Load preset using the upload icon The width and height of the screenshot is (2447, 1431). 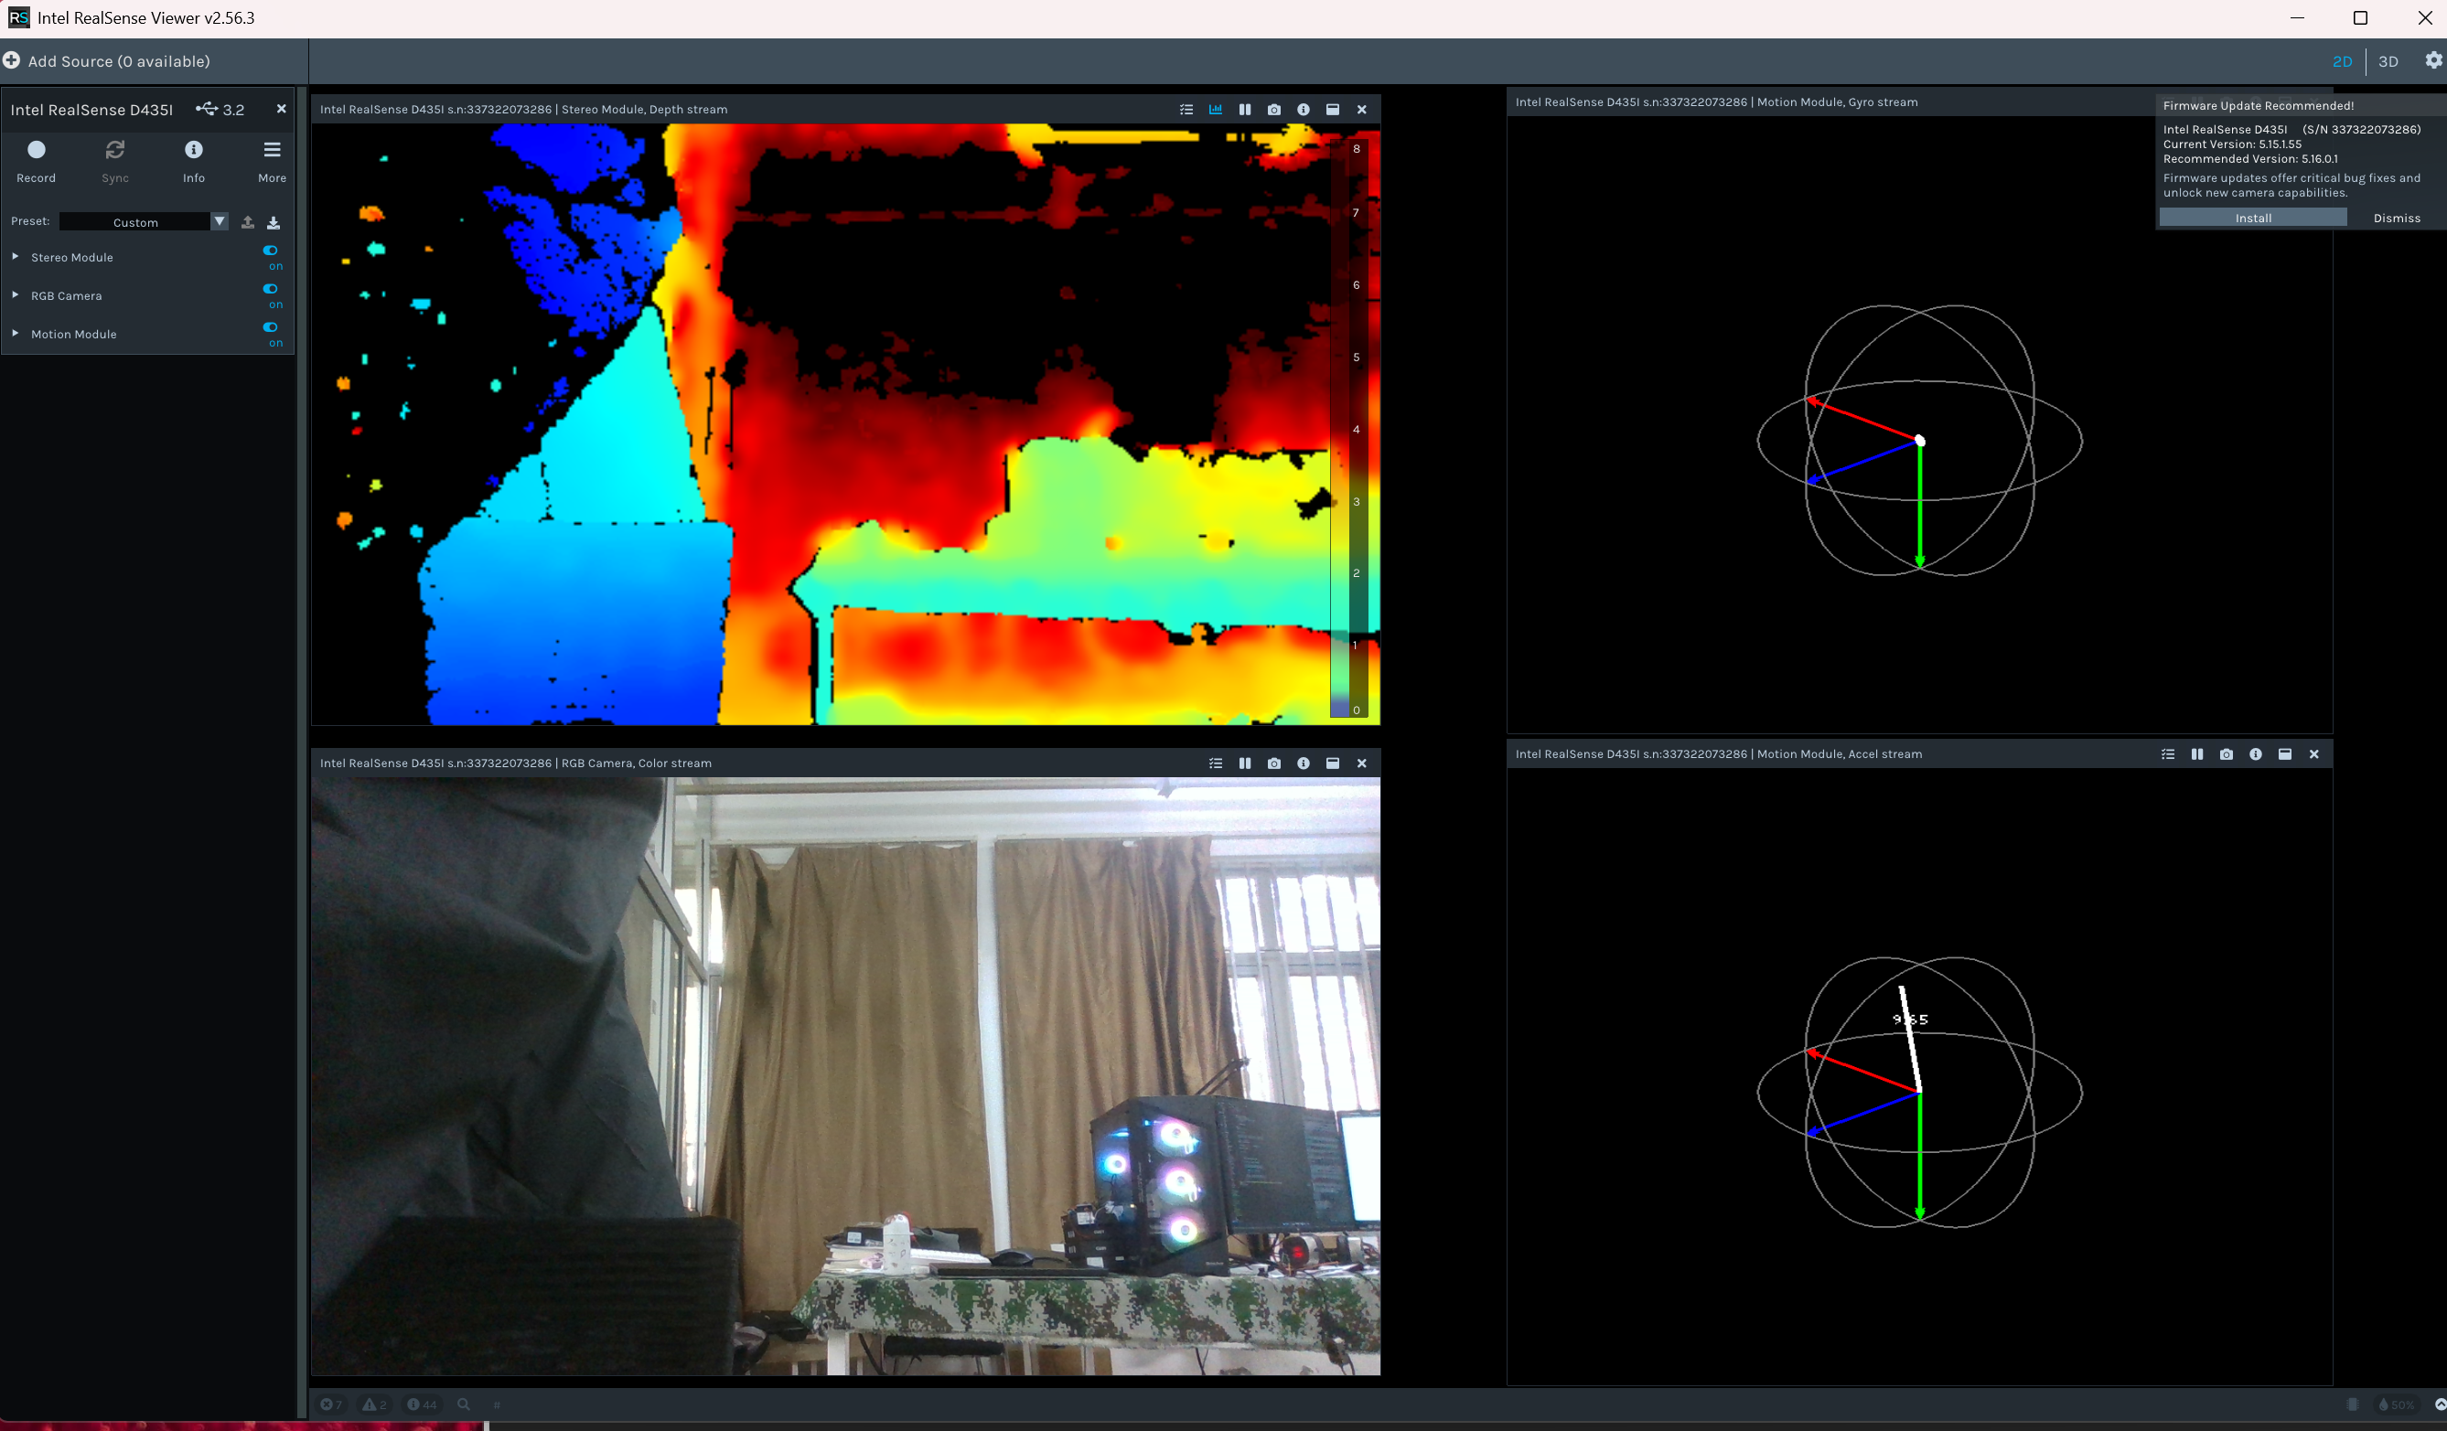click(x=248, y=222)
